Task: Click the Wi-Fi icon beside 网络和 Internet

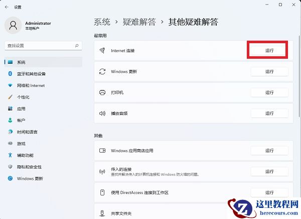Action: pos(10,85)
